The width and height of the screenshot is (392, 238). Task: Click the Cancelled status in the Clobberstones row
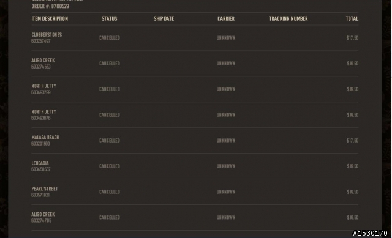pyautogui.click(x=110, y=38)
